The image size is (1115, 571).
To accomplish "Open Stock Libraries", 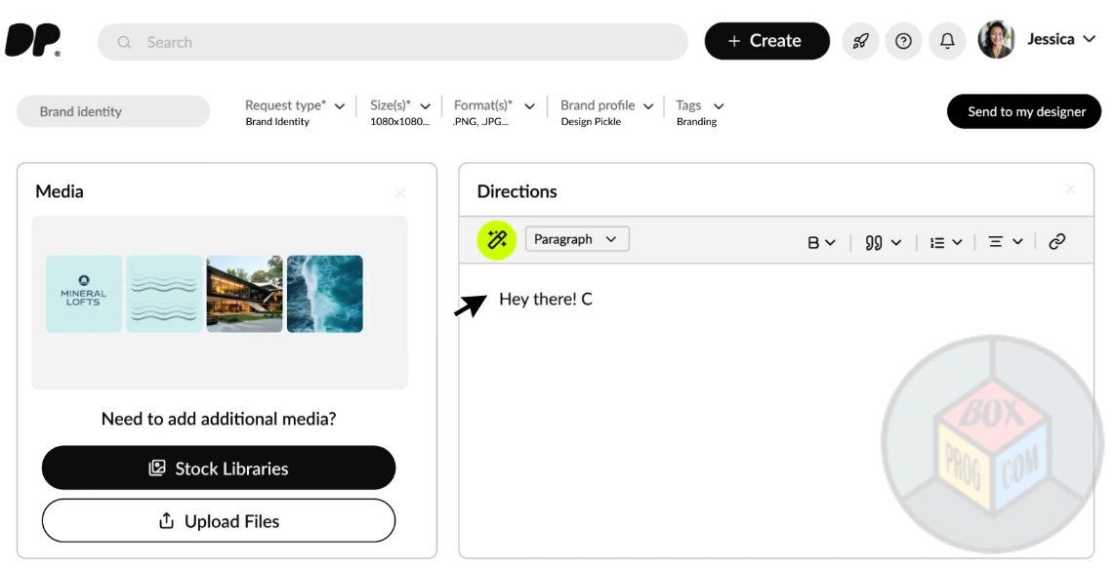I will [219, 469].
